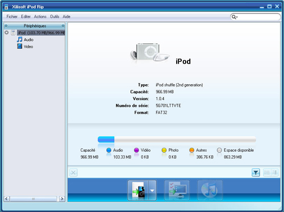Click the large iPod heading text
The image size is (284, 212).
click(183, 61)
